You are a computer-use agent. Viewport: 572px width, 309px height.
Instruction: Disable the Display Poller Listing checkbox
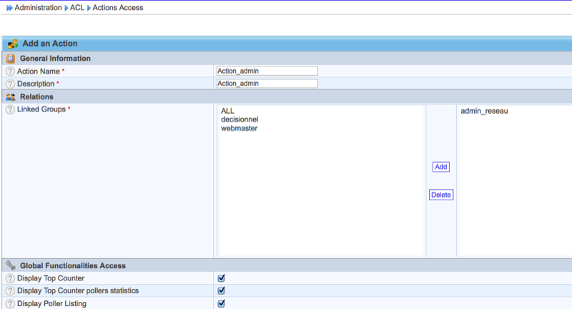[221, 304]
